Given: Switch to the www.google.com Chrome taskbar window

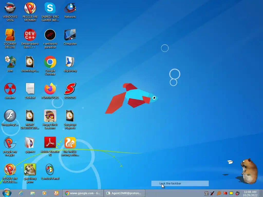Looking at the screenshot, I should (x=83, y=193).
